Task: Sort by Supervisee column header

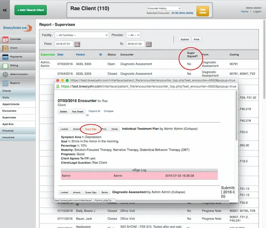Action: 48,55
